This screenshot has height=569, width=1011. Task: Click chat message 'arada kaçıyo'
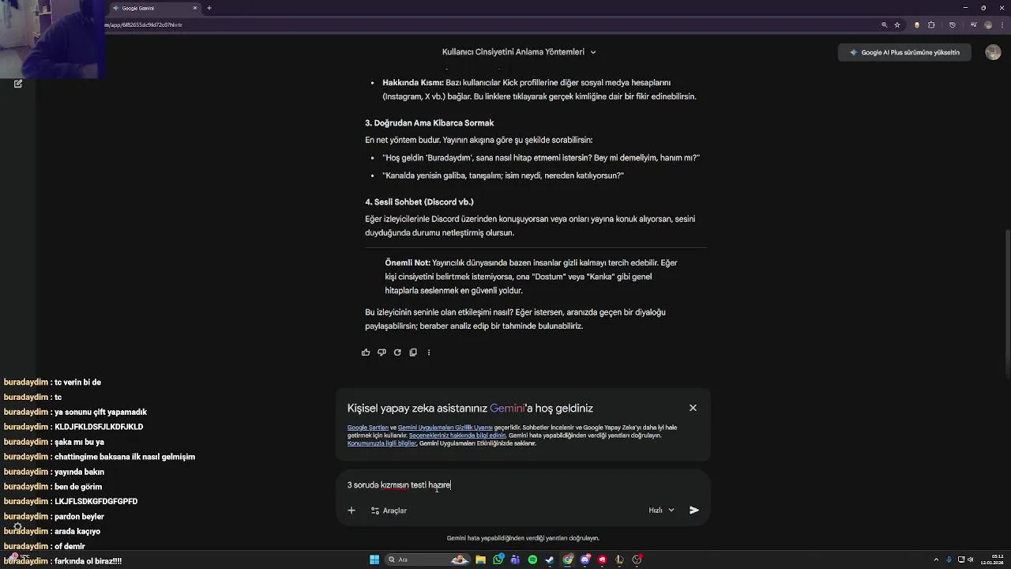[77, 532]
